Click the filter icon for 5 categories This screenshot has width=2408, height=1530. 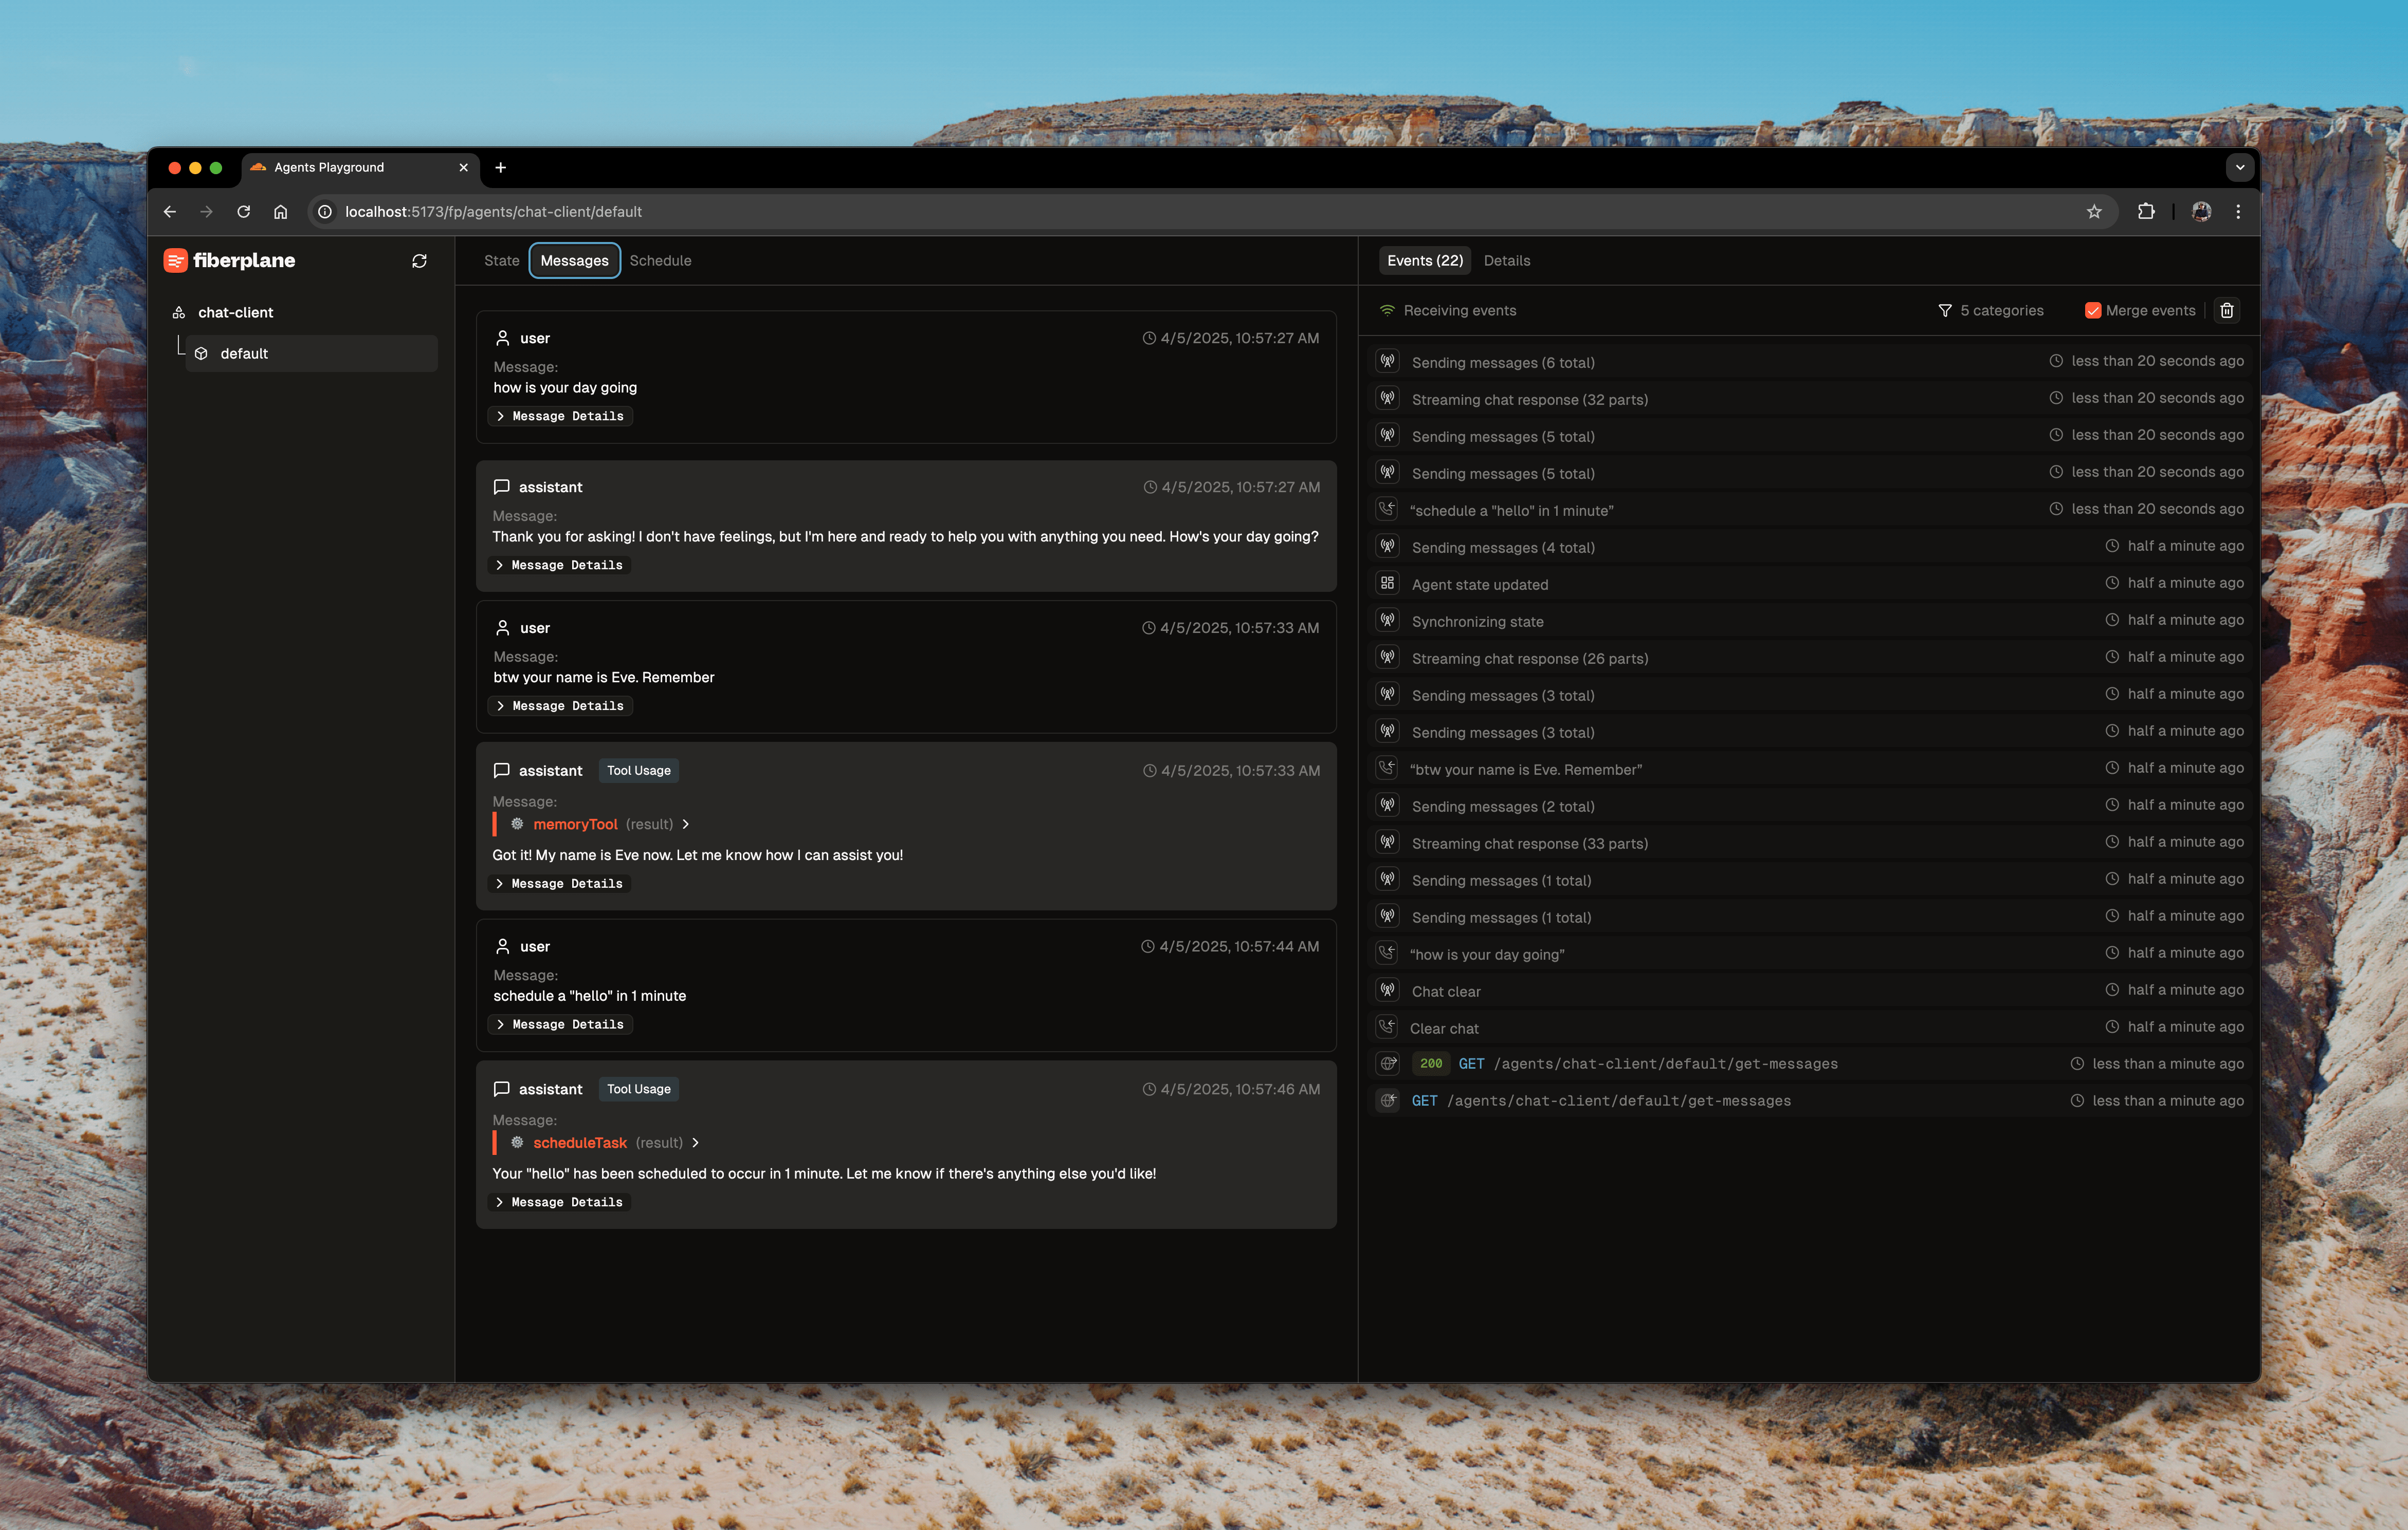(1944, 311)
